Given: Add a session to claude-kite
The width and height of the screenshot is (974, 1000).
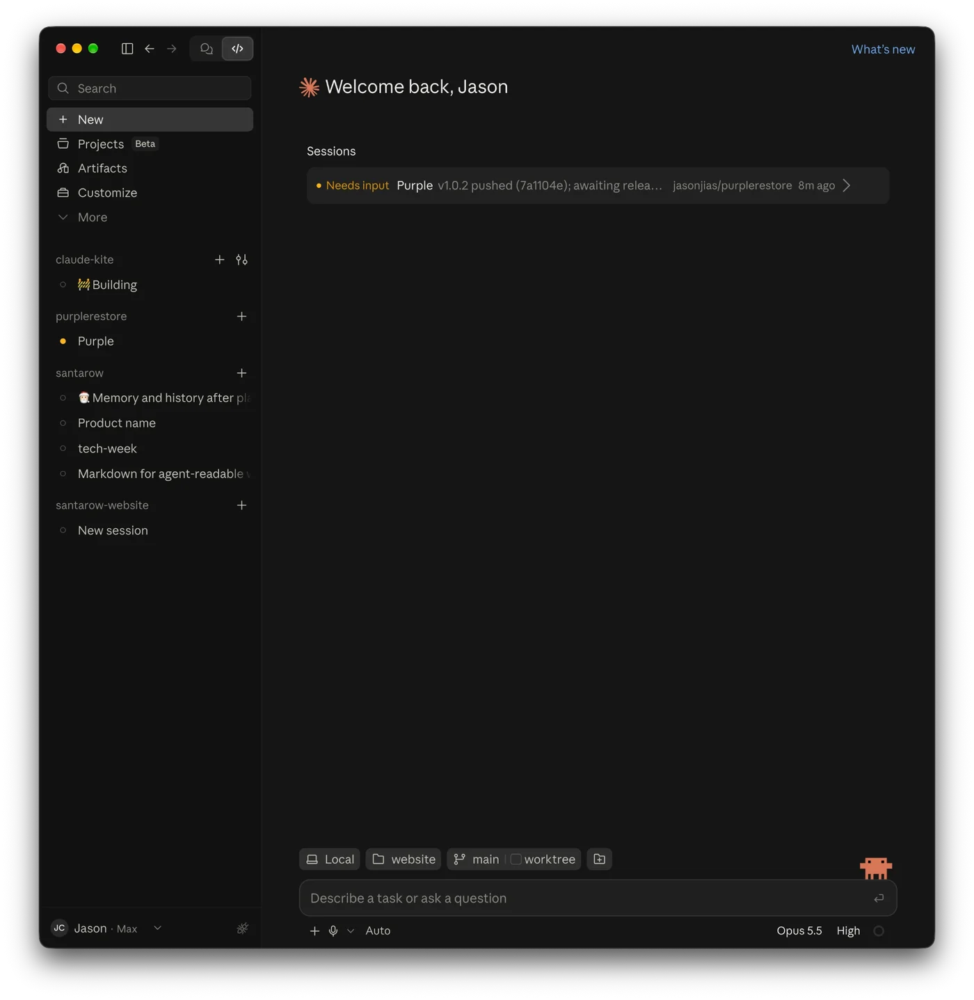Looking at the screenshot, I should [x=220, y=260].
